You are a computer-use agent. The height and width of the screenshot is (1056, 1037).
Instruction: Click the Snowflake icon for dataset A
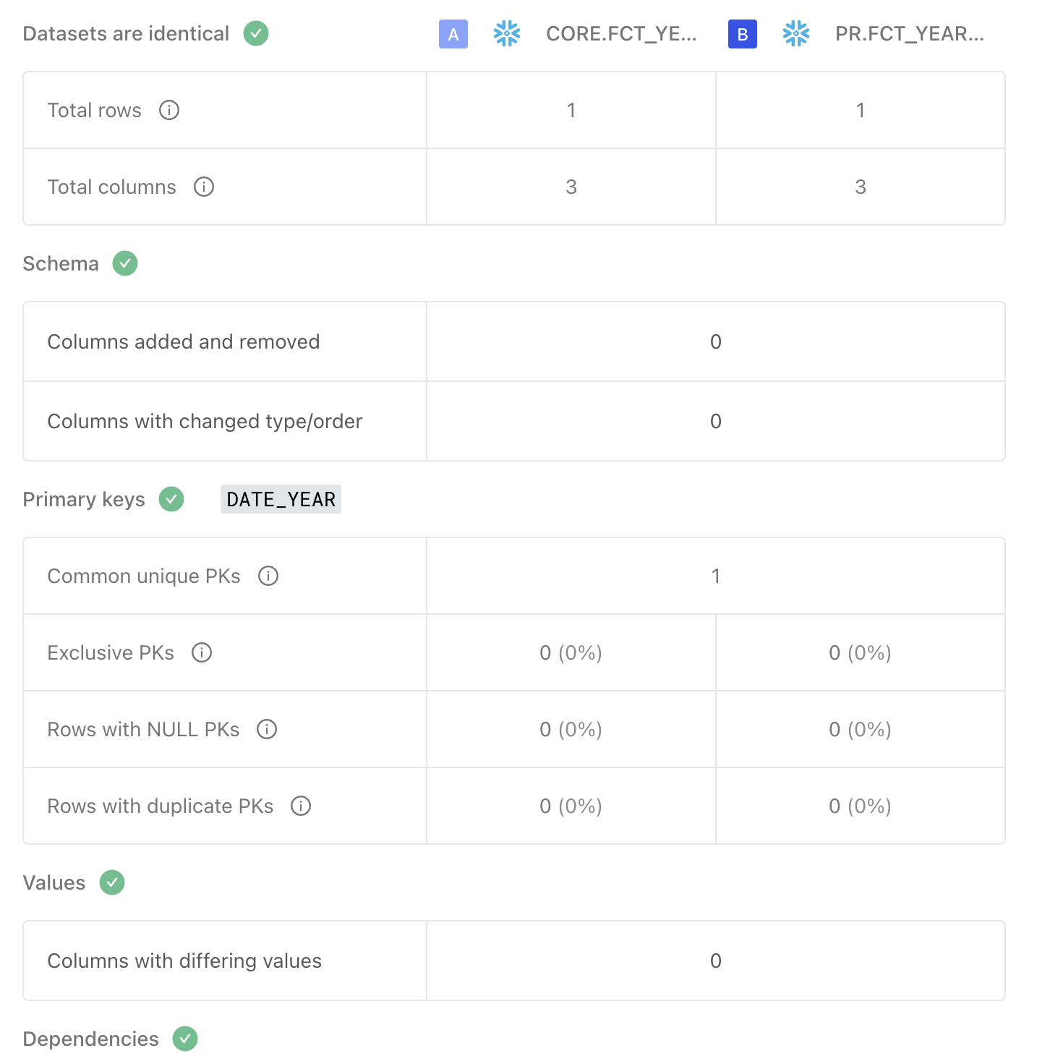point(507,34)
